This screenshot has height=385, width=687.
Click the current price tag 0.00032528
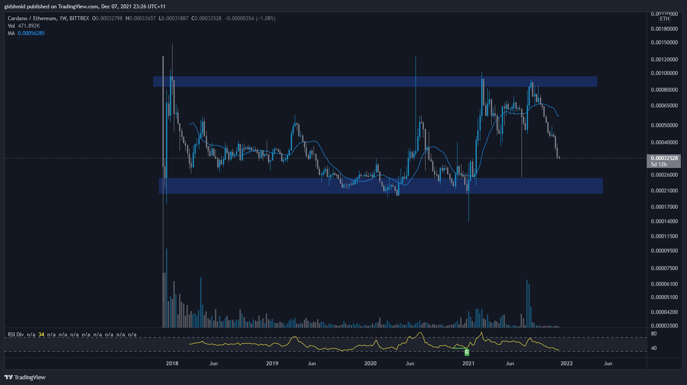pyautogui.click(x=663, y=158)
